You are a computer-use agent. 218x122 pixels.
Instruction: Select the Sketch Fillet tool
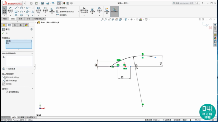point(27,15)
